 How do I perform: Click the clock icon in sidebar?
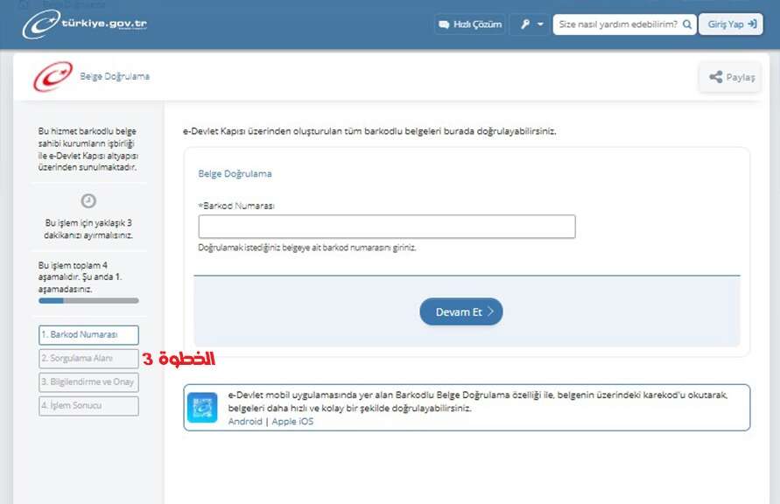coord(88,200)
